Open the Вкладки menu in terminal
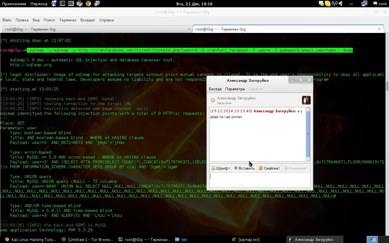 [x=88, y=20]
